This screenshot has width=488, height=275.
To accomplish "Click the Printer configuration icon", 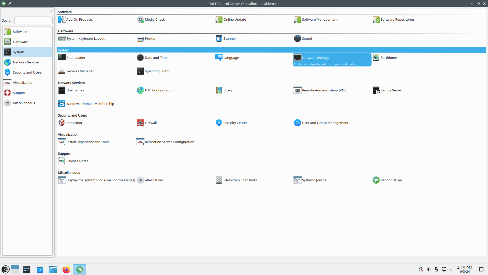I will tap(140, 38).
